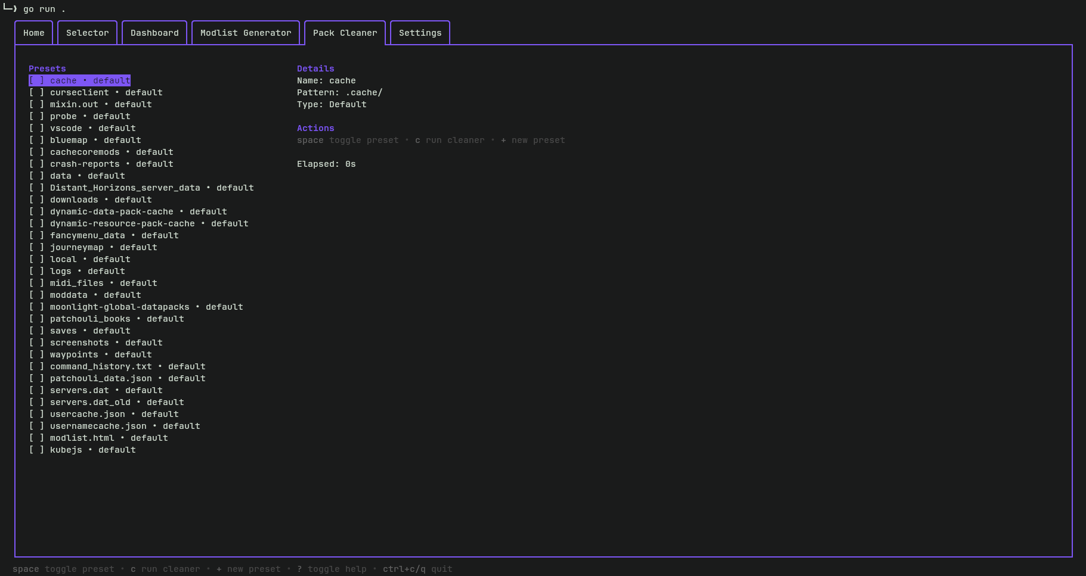Select the usernamecache.json preset row text
This screenshot has width=1086, height=576.
(125, 426)
